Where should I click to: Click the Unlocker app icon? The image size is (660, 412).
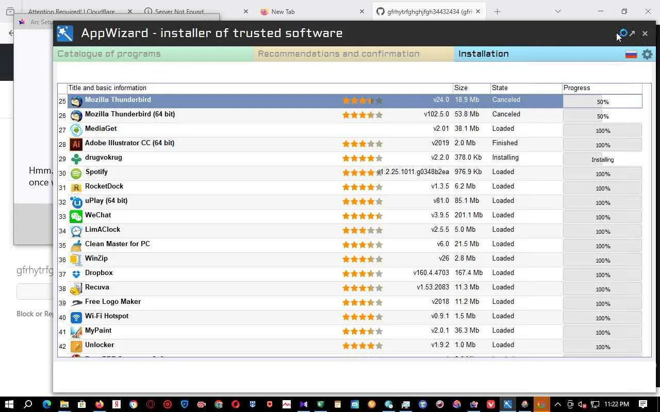(x=76, y=346)
